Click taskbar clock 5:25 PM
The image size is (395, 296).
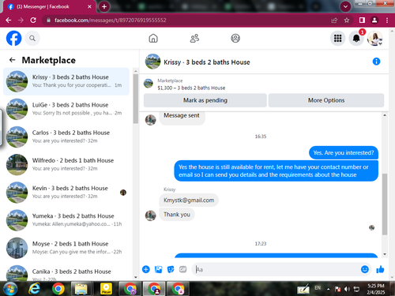[x=376, y=286]
